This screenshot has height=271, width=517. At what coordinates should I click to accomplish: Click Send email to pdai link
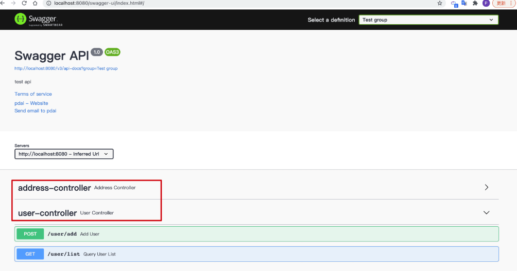tap(36, 111)
